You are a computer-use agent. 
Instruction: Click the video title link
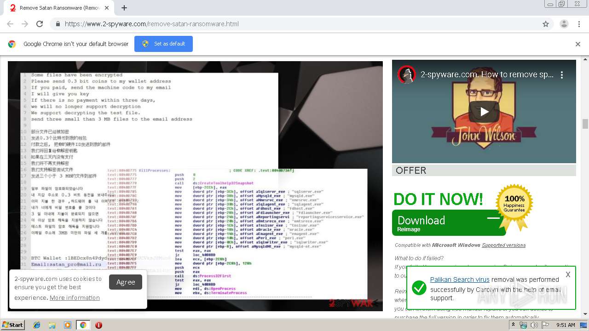pos(487,74)
